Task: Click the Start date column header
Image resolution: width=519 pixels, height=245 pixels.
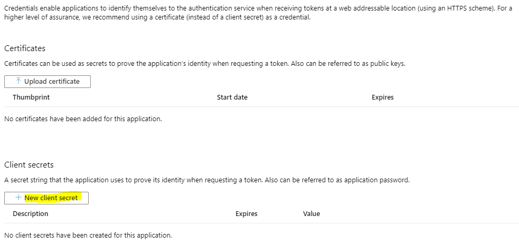Action: [232, 97]
